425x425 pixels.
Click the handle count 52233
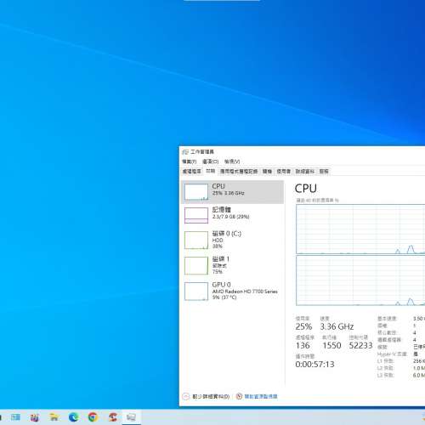[360, 345]
